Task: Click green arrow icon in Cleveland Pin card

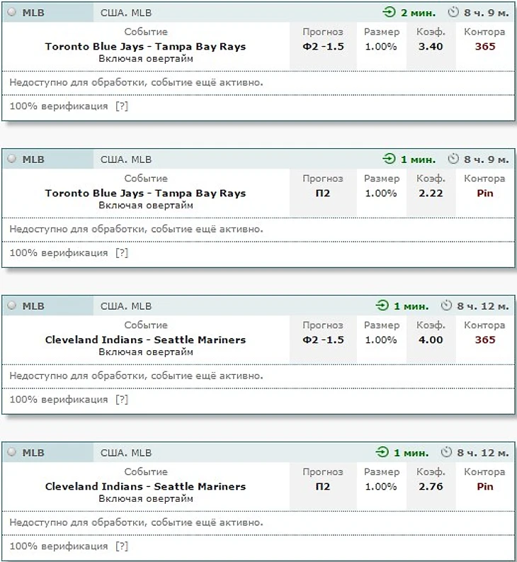Action: [x=382, y=452]
